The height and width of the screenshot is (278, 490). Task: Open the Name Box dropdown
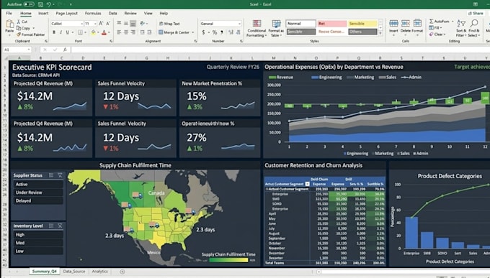pos(29,50)
